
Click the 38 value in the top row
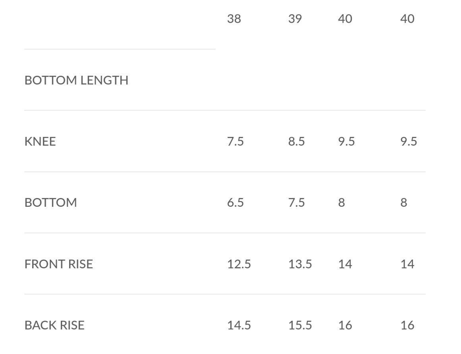234,19
